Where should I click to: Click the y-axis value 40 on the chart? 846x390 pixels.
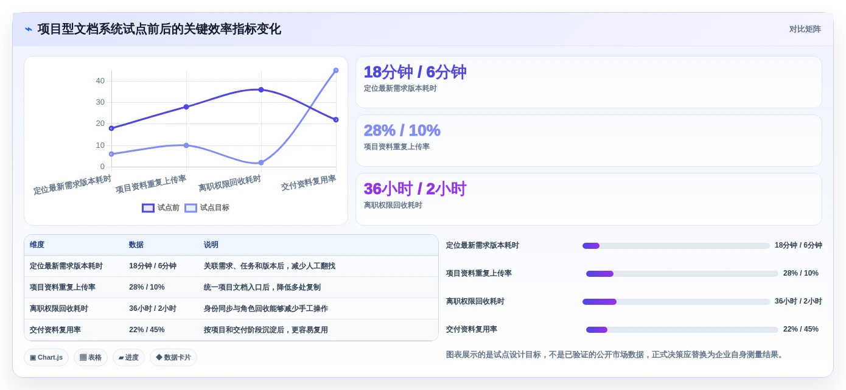100,81
